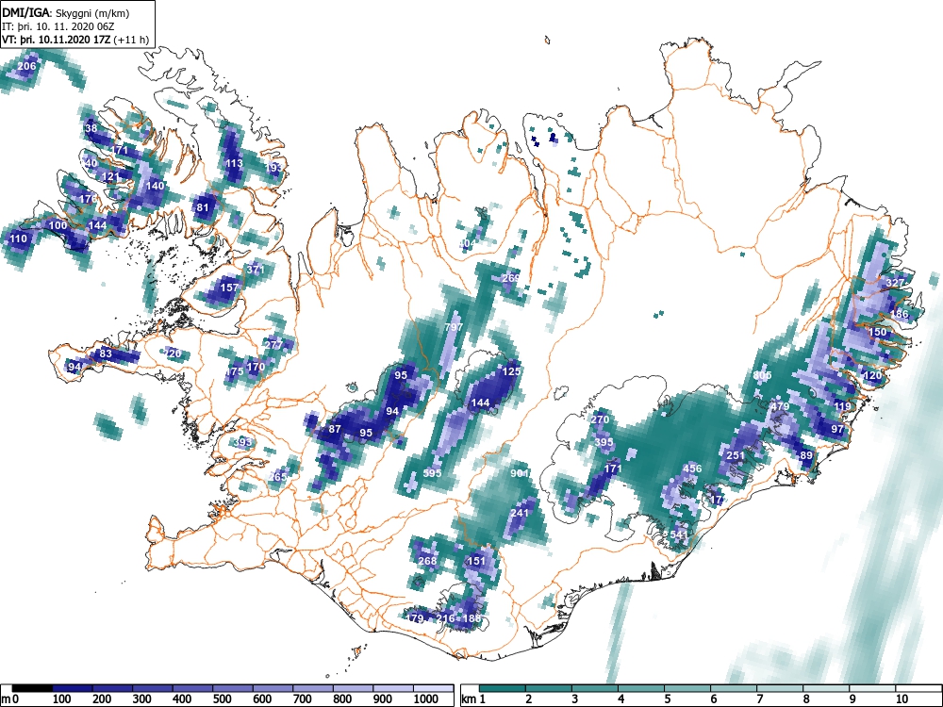Image resolution: width=943 pixels, height=707 pixels.
Task: Select the 9–10 km legend swatch
Action: [x=873, y=688]
